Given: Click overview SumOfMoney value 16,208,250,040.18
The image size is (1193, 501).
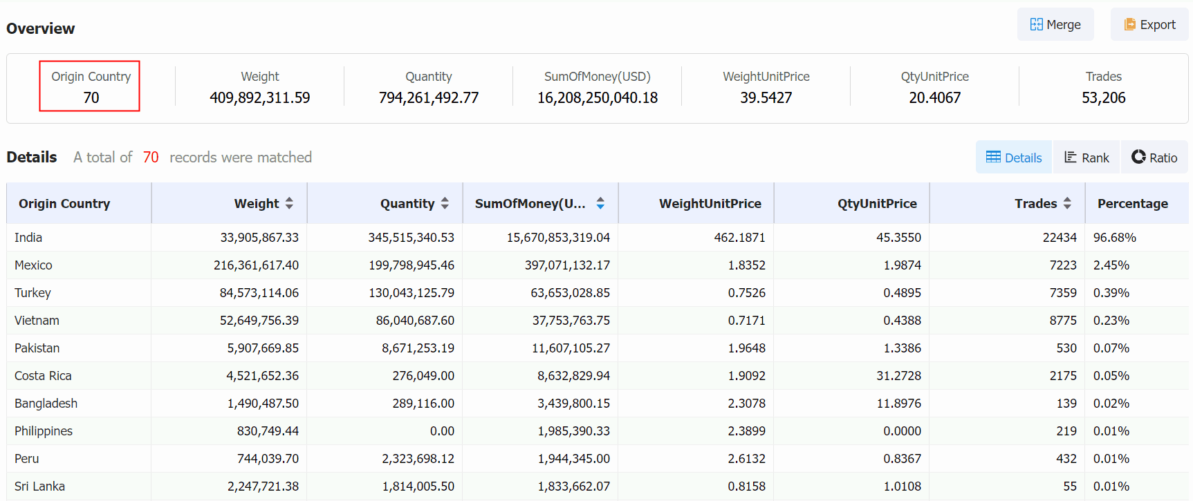Looking at the screenshot, I should [598, 98].
